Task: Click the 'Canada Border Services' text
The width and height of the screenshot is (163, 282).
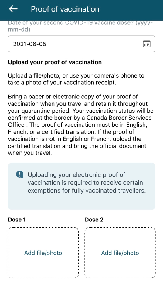Action: pos(119,118)
